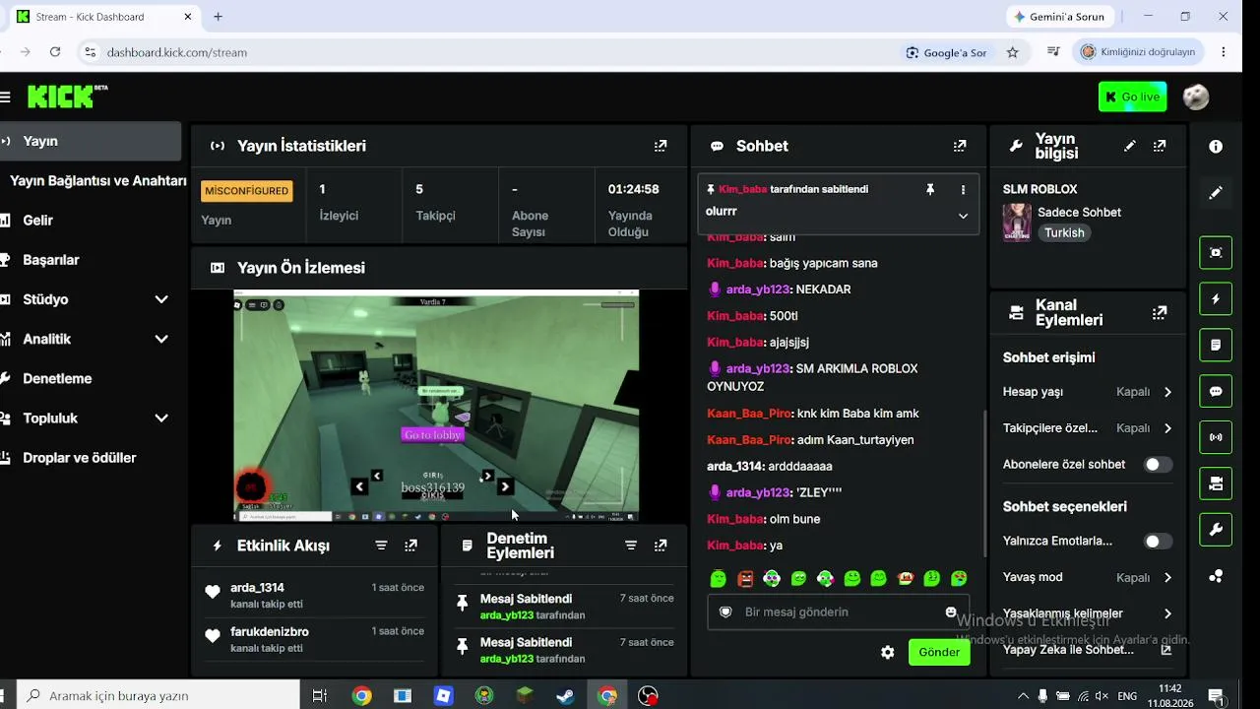Pop out the Sohbet chat panel
Viewport: 1260px width, 709px height.
tap(960, 146)
